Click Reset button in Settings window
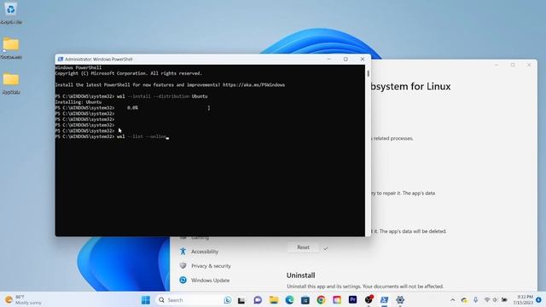This screenshot has width=546, height=307. 303,247
